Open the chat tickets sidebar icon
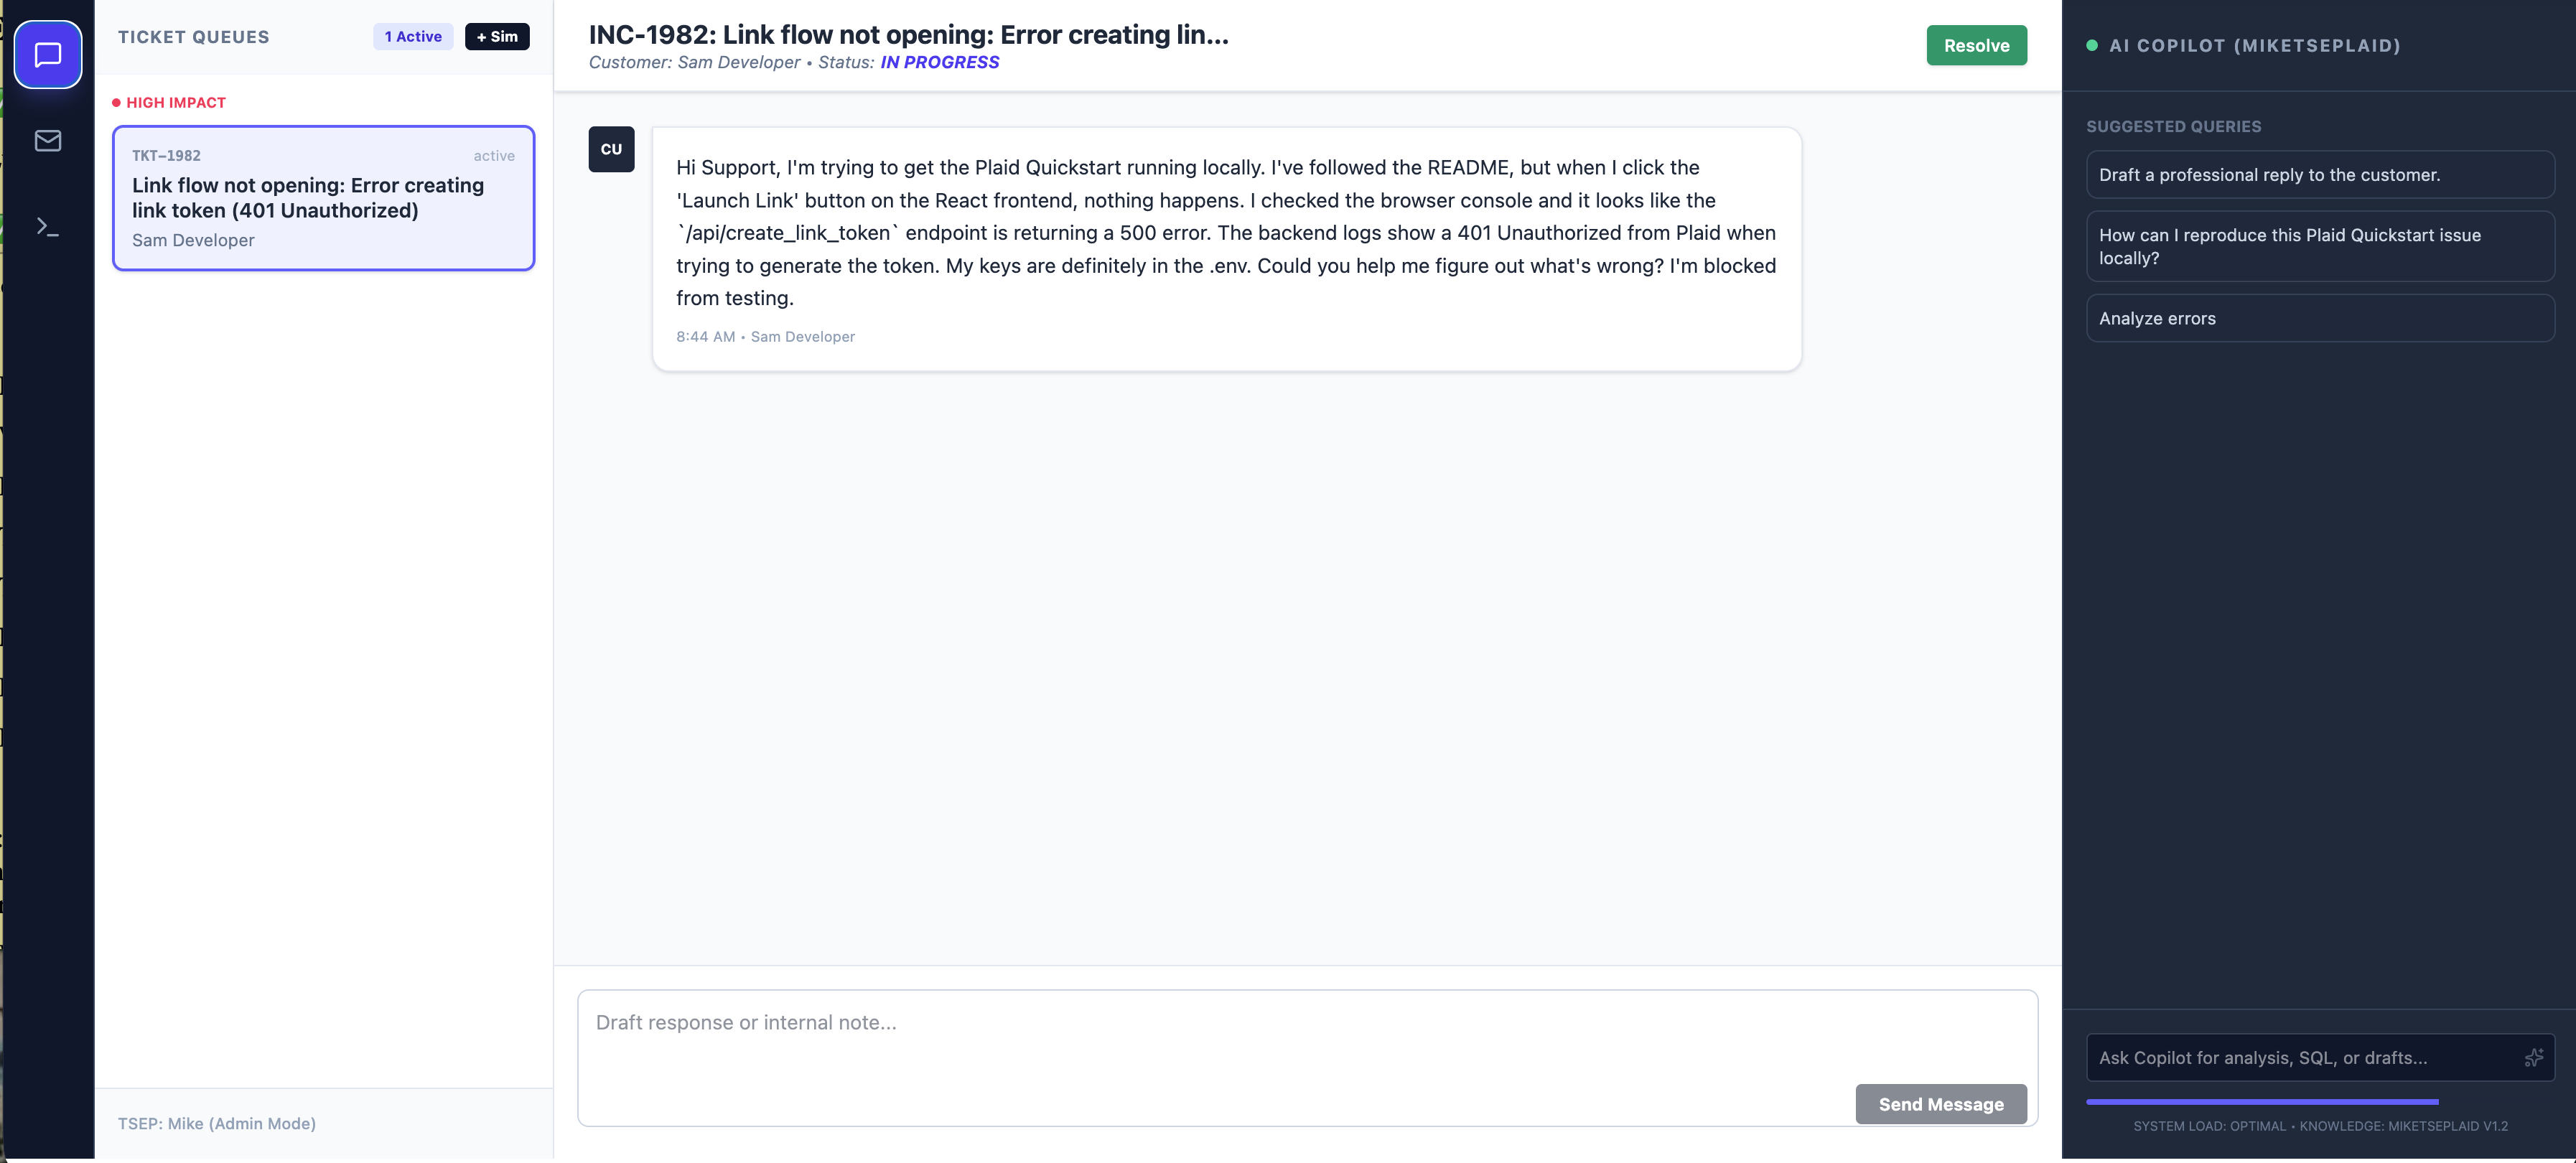Screen dimensions: 2576x1163 point(48,54)
